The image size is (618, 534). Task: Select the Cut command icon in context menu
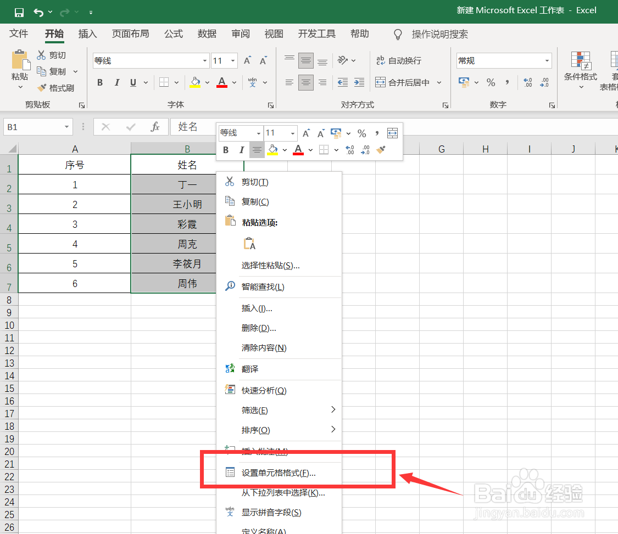pos(230,182)
